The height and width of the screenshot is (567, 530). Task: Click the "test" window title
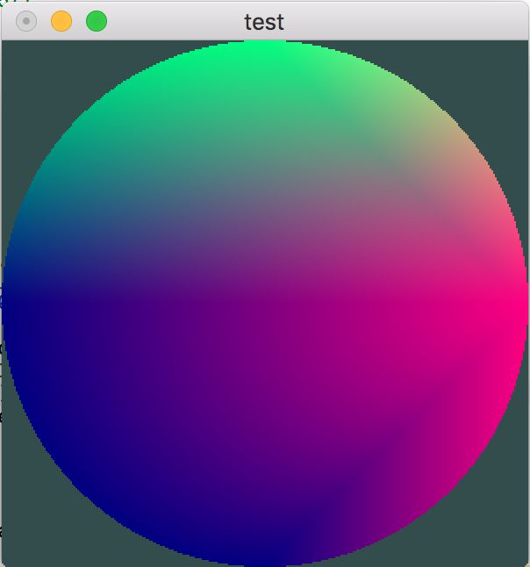point(264,22)
